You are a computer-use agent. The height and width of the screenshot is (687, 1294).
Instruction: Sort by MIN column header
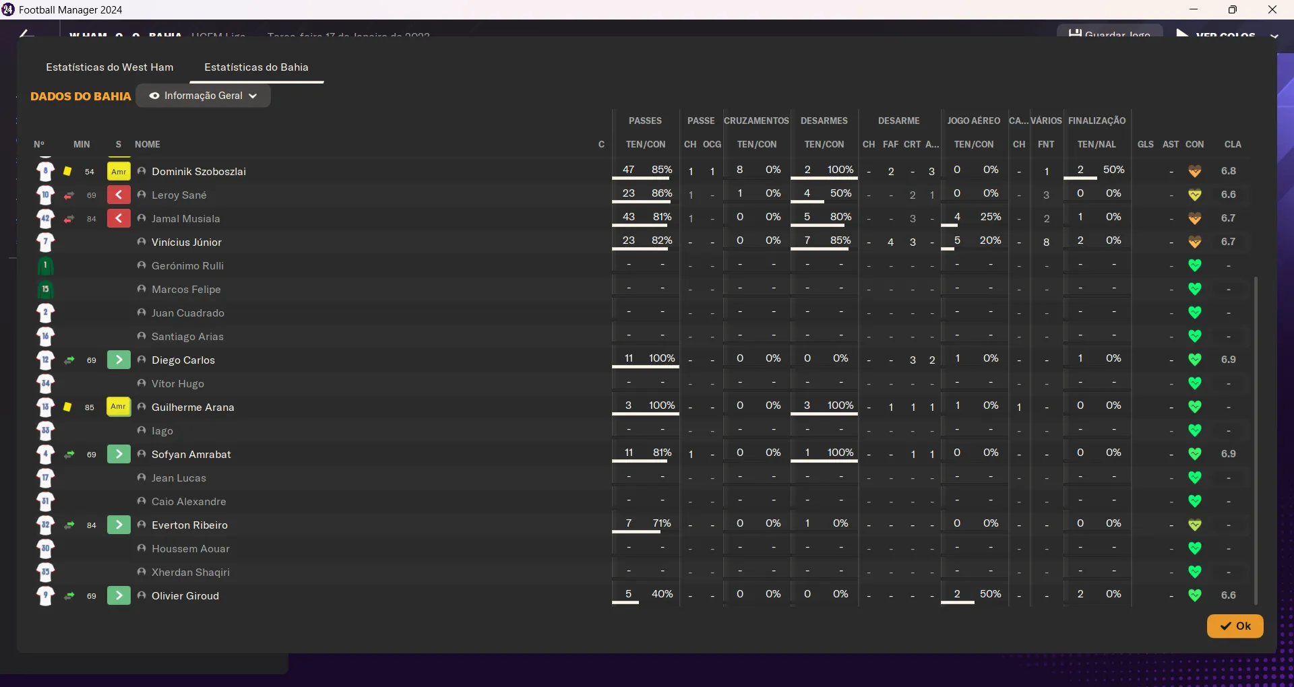82,144
